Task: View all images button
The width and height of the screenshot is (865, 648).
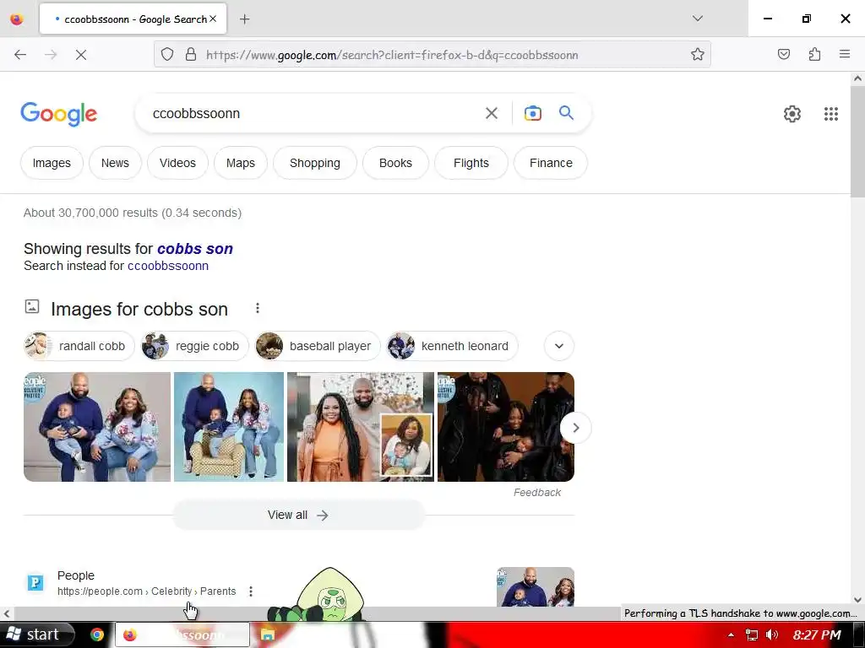Action: point(298,516)
